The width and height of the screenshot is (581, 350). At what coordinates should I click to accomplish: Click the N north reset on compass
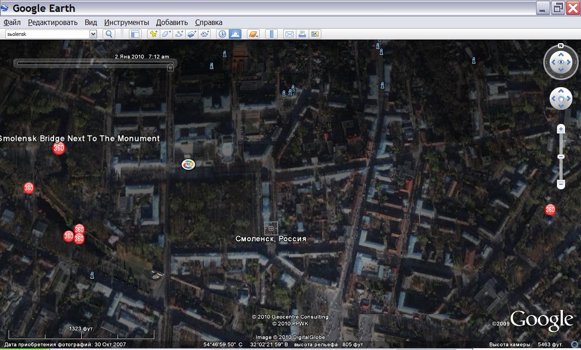561,46
